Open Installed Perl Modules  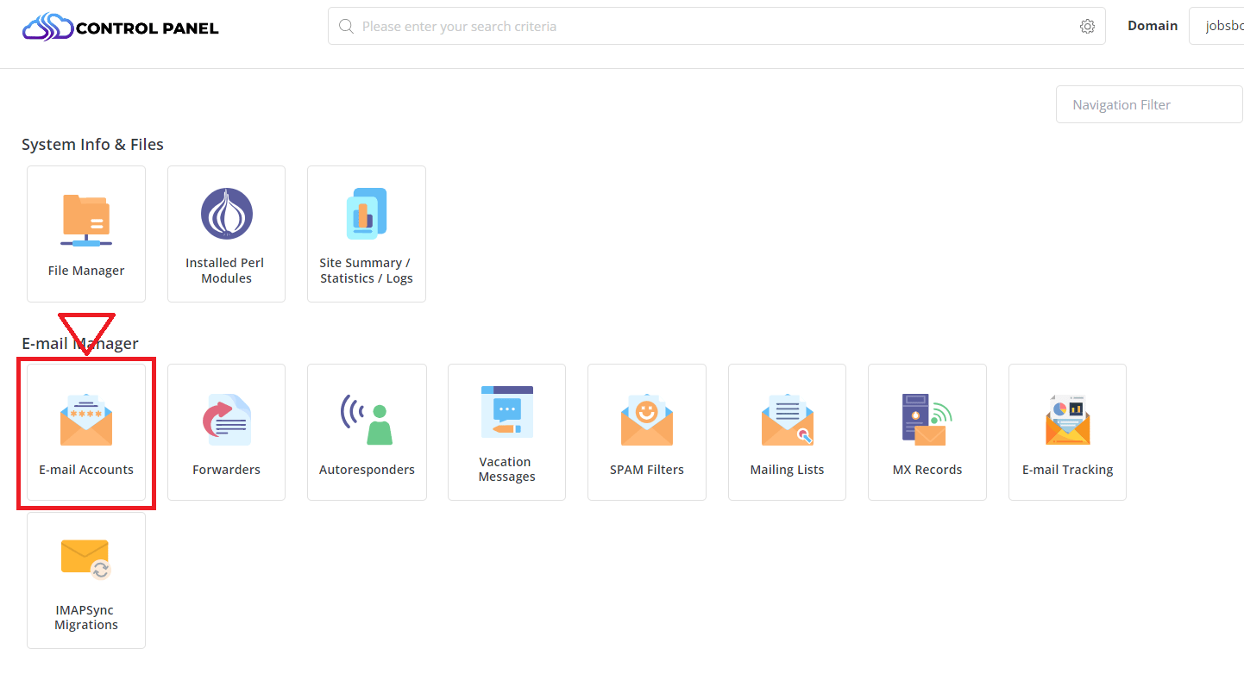pos(226,233)
